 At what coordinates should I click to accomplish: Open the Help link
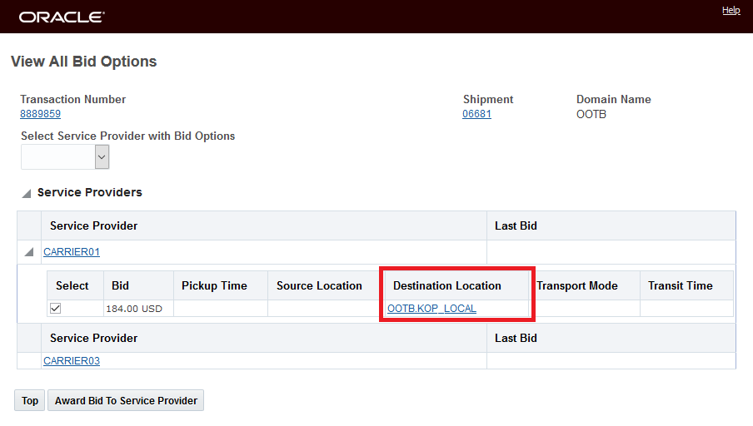[x=731, y=11]
